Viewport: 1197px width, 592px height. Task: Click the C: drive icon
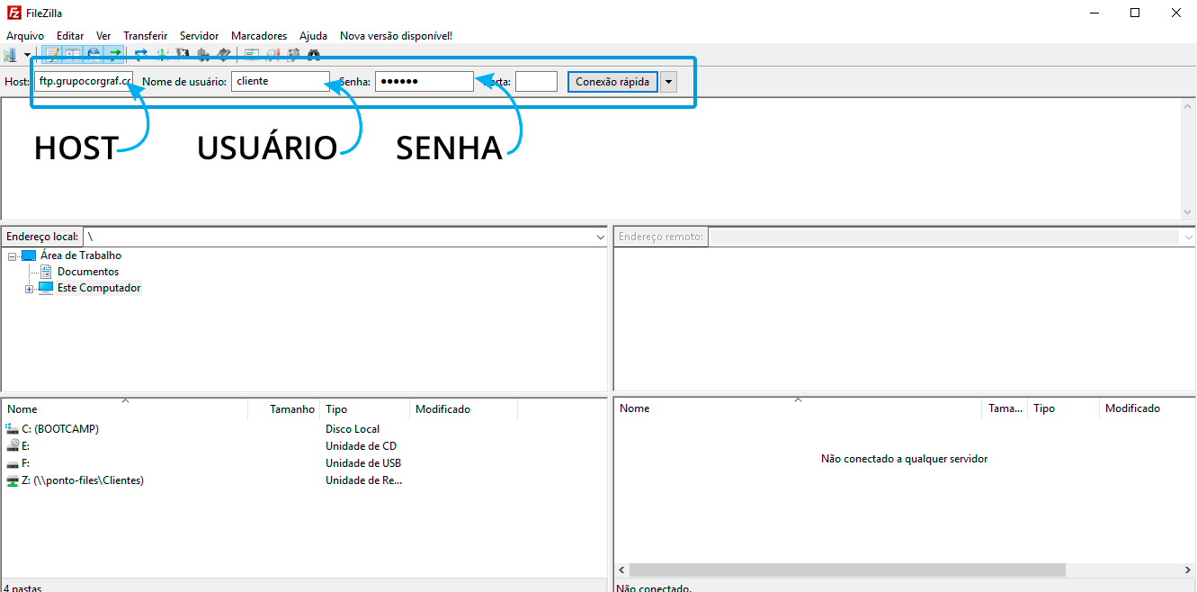coord(12,429)
